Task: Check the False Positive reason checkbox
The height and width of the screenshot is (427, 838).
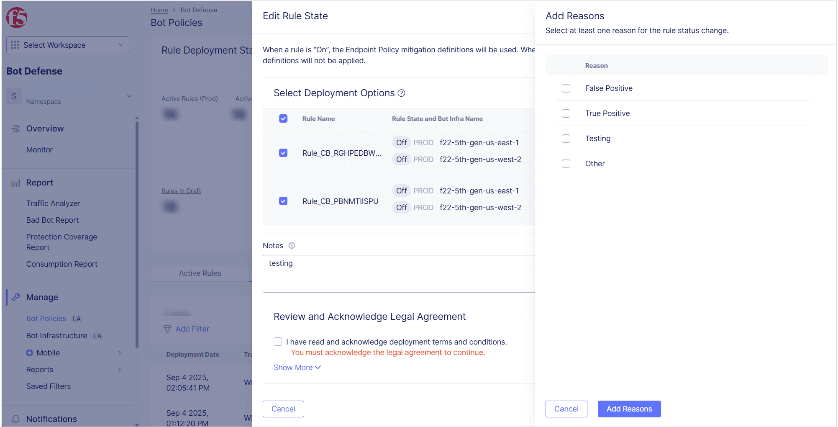Action: coord(566,88)
